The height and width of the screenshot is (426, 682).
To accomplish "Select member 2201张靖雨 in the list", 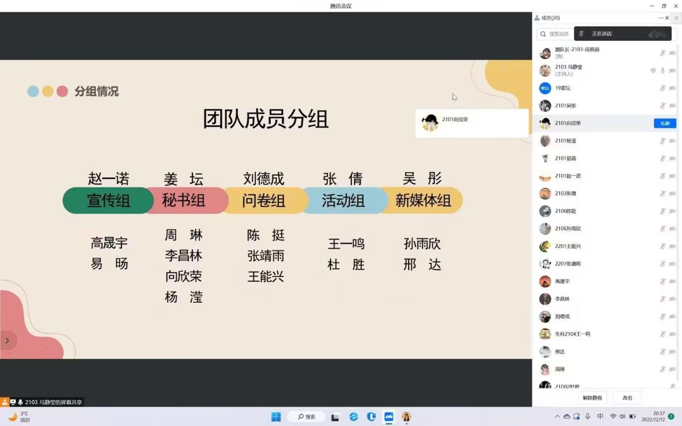I will point(568,264).
